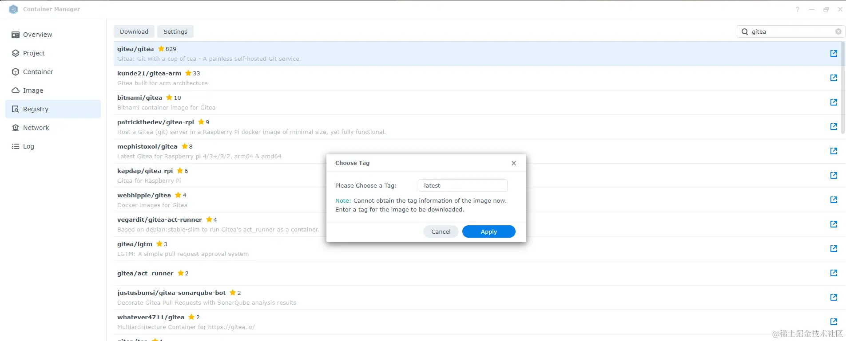Open external link for kapdap/gitea-rpi
The image size is (846, 341).
(x=834, y=175)
